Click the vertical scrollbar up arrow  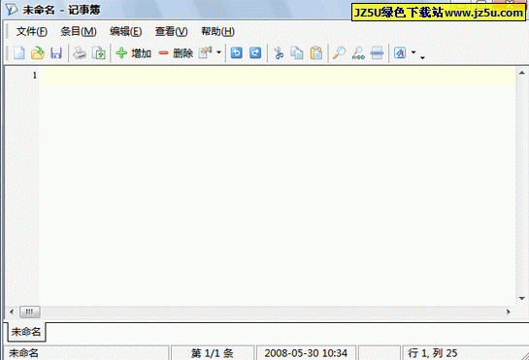coord(521,73)
